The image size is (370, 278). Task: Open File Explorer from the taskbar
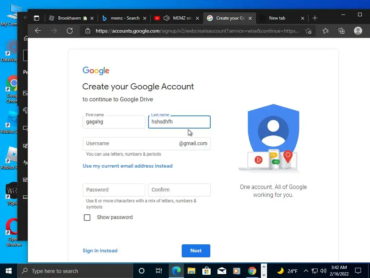tap(192, 271)
